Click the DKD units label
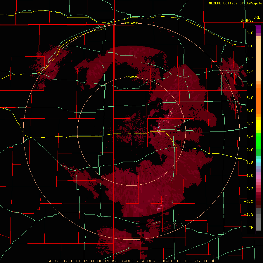Screen dimensions: 263x263 (257, 18)
